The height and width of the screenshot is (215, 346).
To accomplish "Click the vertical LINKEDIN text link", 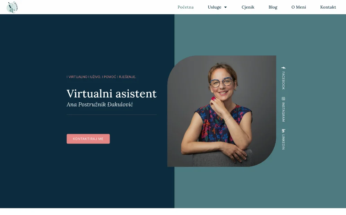I will (283, 142).
